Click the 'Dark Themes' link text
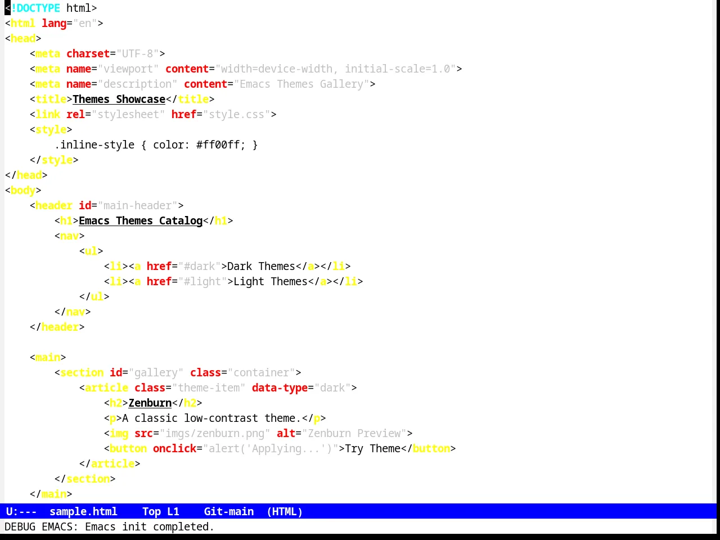Image resolution: width=720 pixels, height=540 pixels. coord(261,266)
